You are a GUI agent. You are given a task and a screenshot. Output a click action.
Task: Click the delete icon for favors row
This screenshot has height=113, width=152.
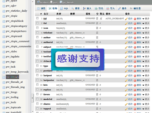[135, 95]
